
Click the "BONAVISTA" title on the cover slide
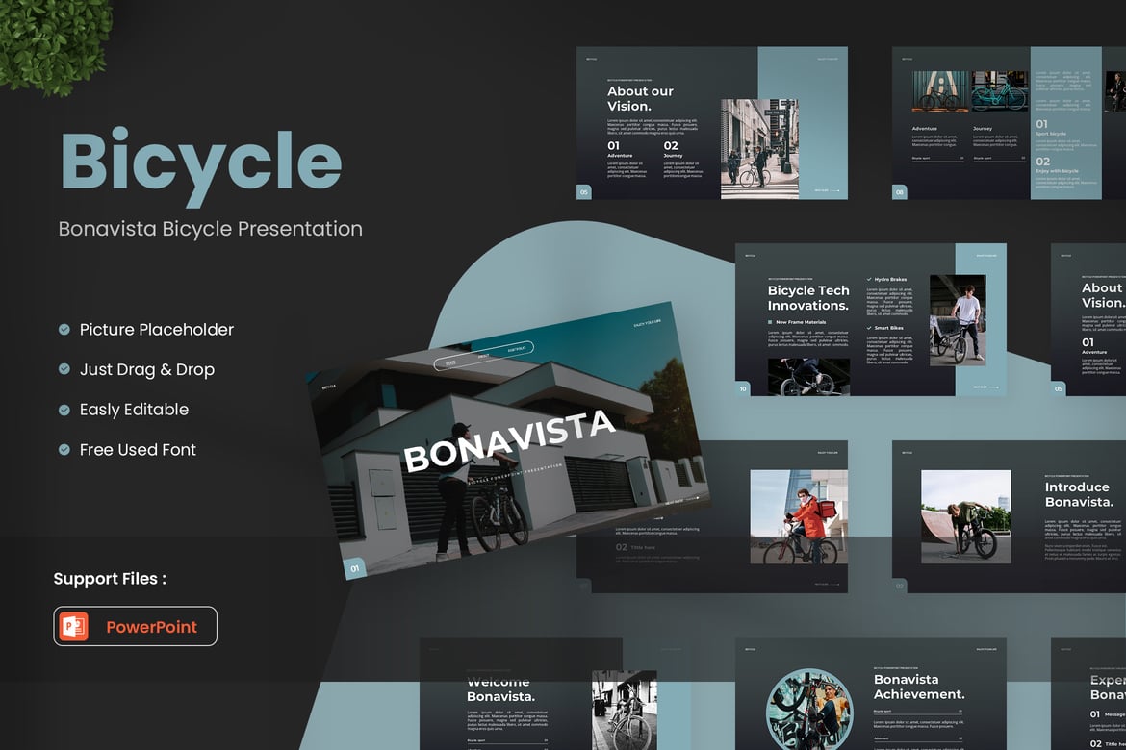point(509,440)
